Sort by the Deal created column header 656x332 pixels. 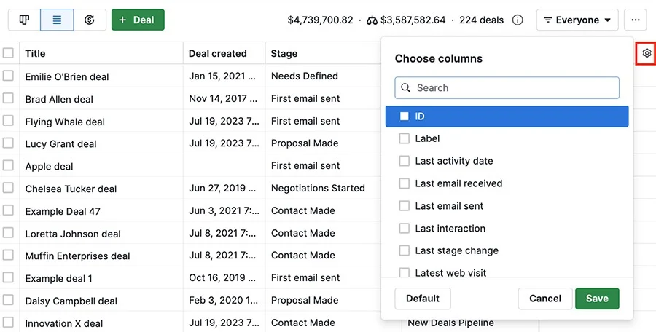[x=217, y=54]
